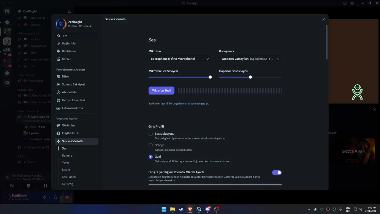Collapse the Sohbet Odası category
Image resolution: width=380 pixels, height=214 pixels.
26,90
